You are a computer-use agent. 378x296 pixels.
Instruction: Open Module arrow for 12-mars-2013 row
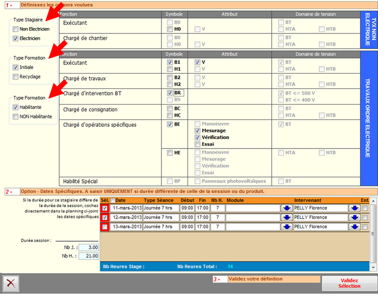[x=286, y=218]
